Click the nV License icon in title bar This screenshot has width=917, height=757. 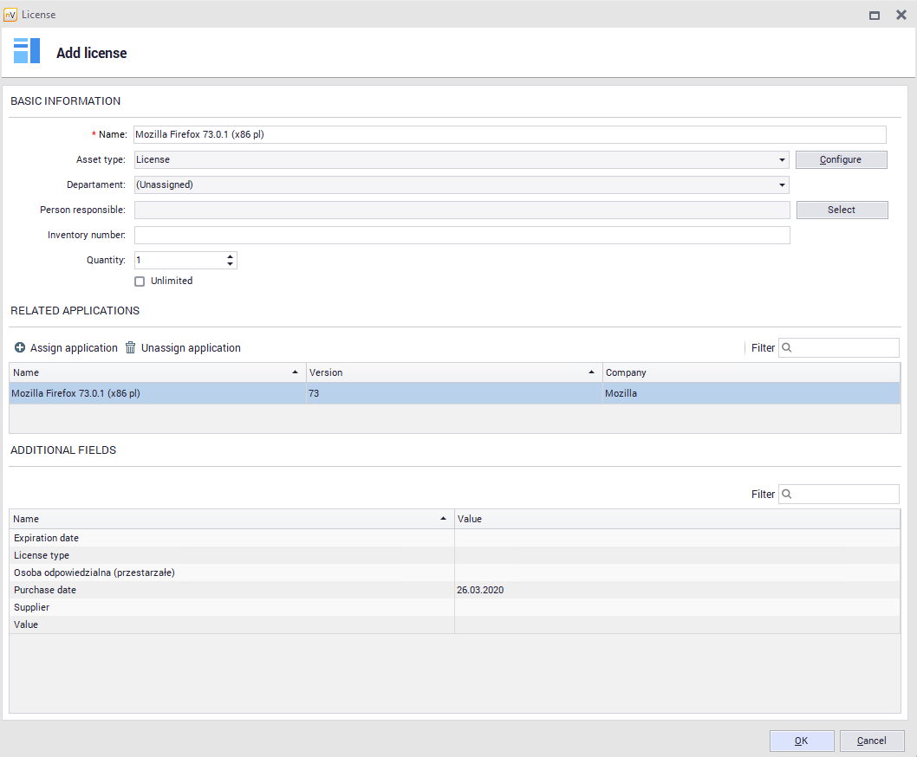pyautogui.click(x=10, y=15)
